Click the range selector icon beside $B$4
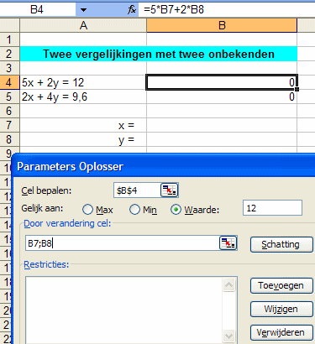 169,190
